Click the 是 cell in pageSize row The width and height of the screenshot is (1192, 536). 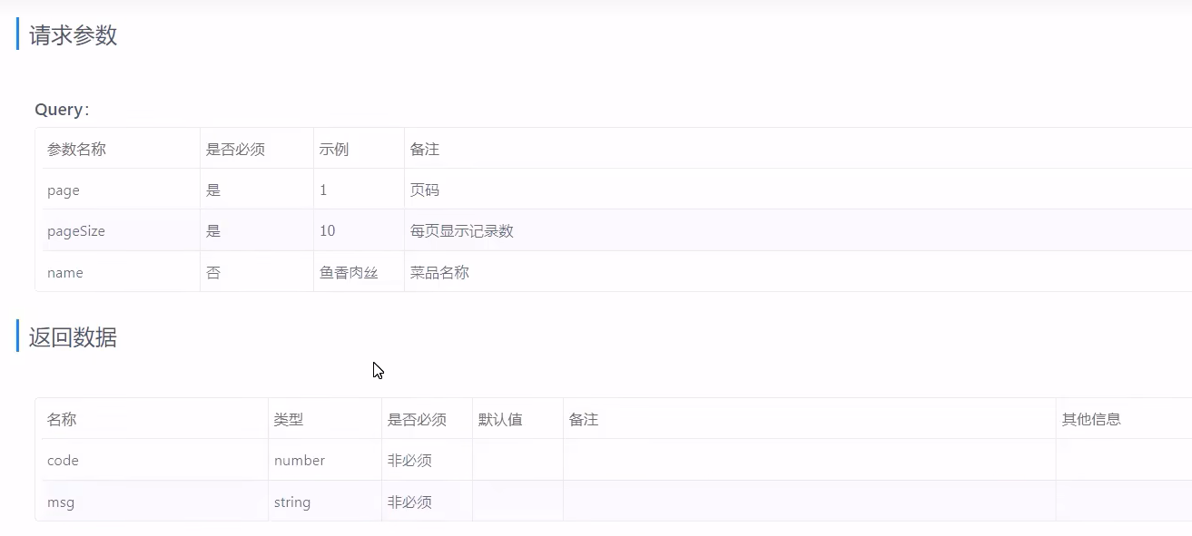pyautogui.click(x=213, y=231)
